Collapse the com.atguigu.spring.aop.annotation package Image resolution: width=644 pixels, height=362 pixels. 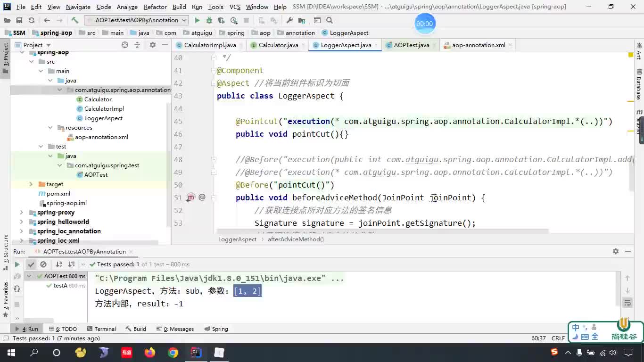coord(59,90)
